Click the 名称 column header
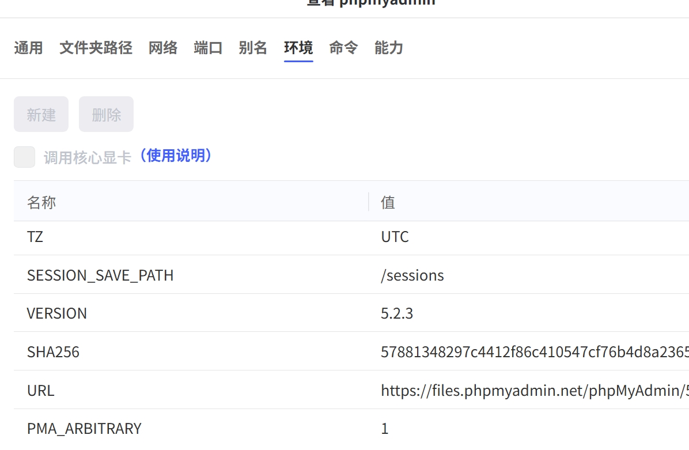 coord(41,202)
